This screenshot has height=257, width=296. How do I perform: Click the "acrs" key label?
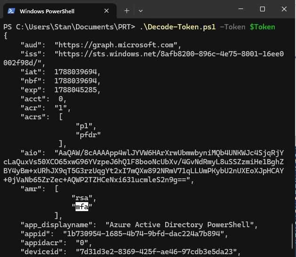click(x=33, y=117)
